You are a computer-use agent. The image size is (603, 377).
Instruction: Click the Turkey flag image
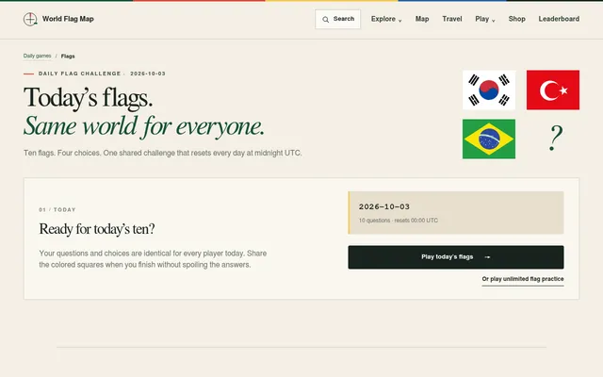[553, 90]
